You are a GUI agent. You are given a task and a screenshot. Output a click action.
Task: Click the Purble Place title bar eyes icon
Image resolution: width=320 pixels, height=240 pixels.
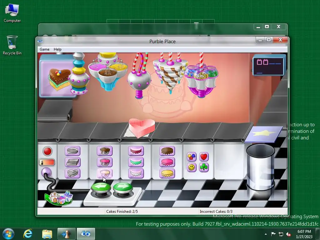(40, 41)
